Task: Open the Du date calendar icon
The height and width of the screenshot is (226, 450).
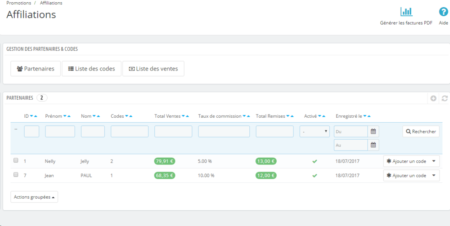Action: (373, 132)
